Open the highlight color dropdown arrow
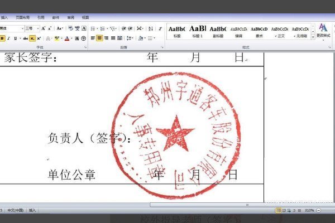 (61, 38)
